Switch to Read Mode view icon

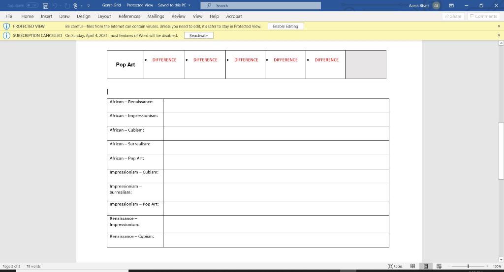[413, 266]
